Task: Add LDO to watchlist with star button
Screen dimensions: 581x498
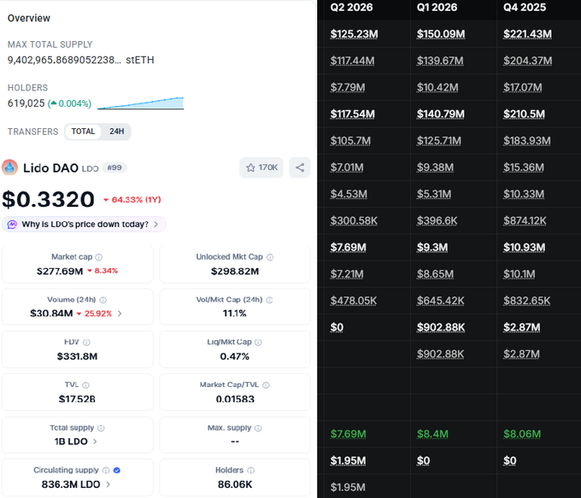Action: pos(261,167)
